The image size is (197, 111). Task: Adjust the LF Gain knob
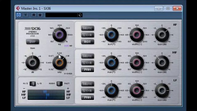[162, 90]
